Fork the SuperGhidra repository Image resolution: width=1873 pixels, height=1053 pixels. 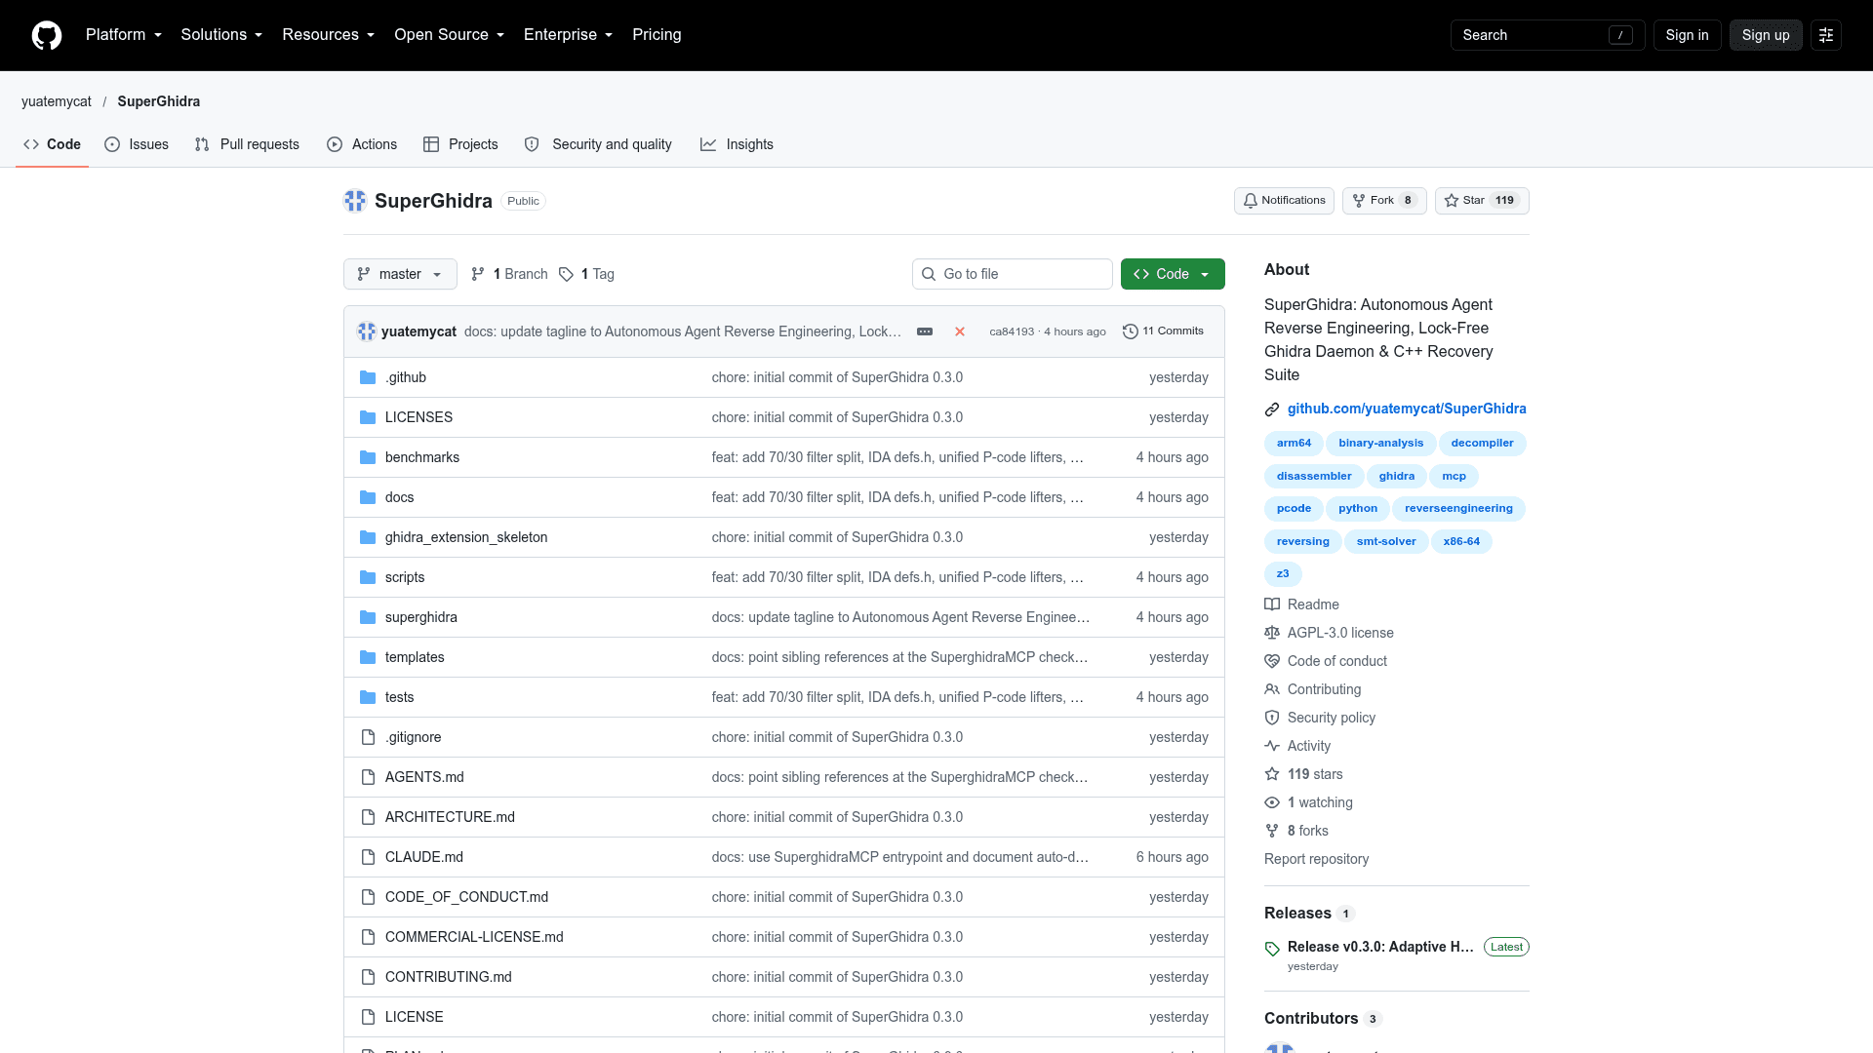tap(1384, 201)
